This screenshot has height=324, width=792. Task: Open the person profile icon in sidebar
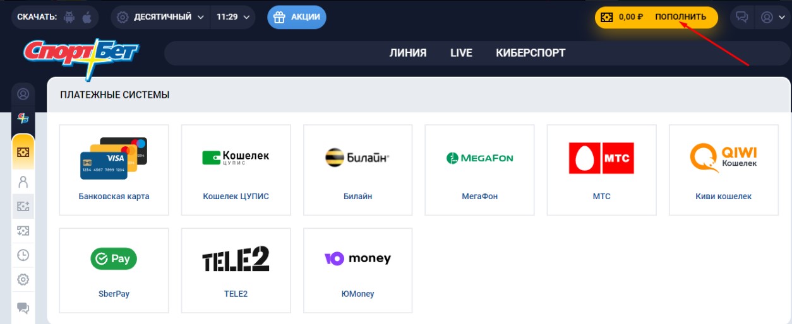coord(23,182)
